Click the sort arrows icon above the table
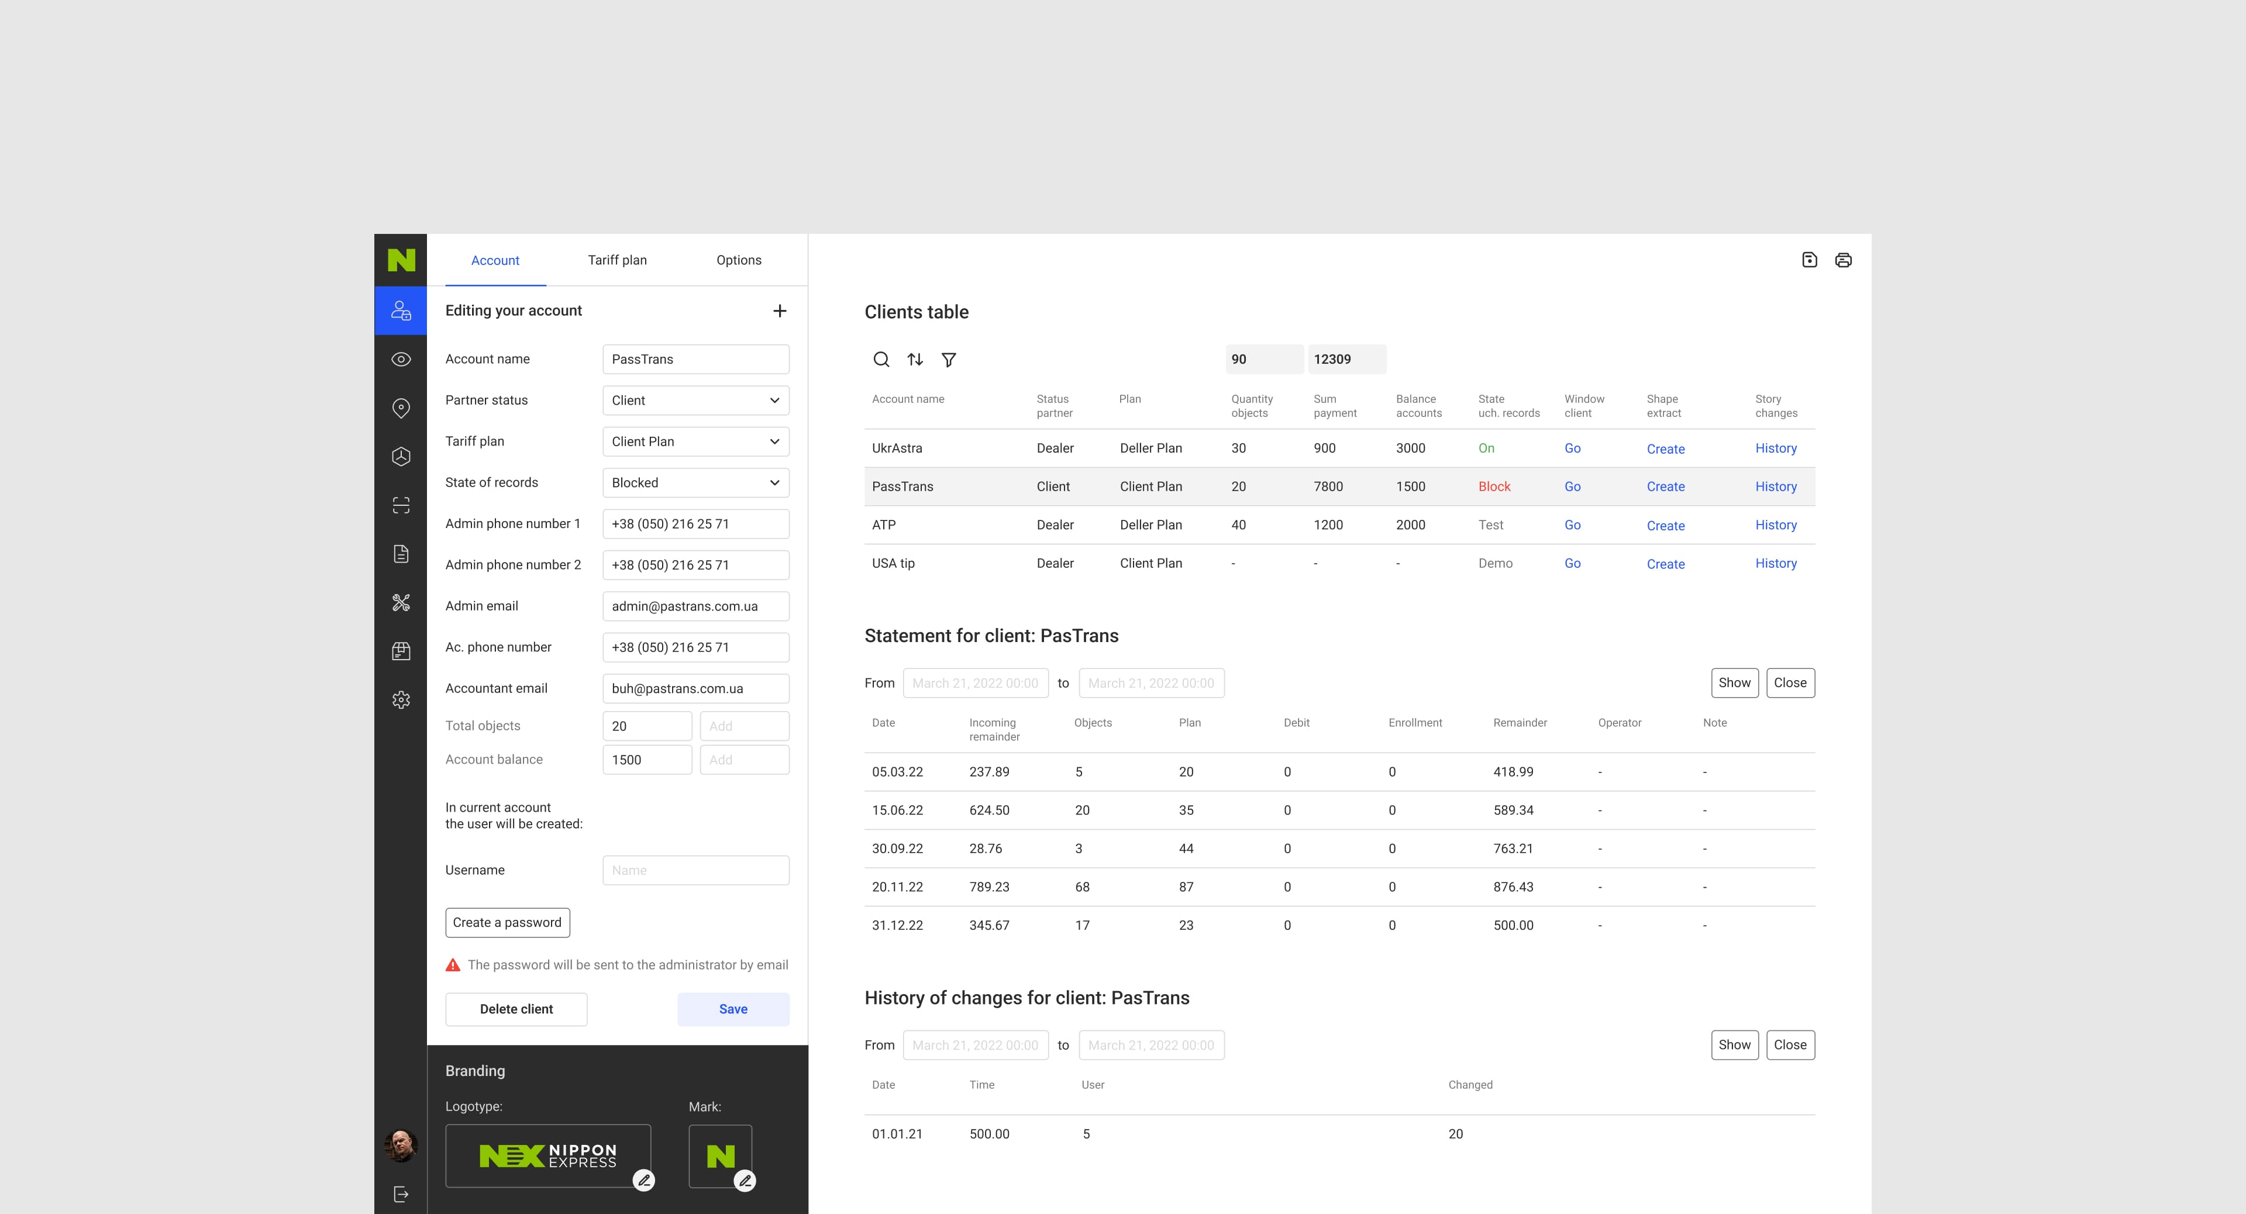This screenshot has width=2246, height=1214. [x=915, y=359]
